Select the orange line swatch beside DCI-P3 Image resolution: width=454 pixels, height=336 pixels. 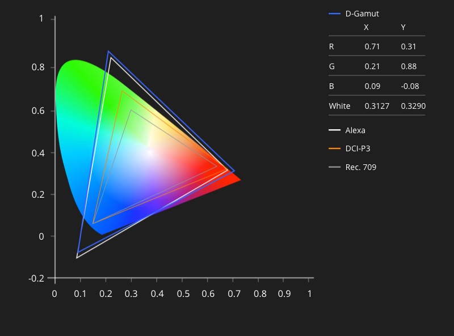click(334, 148)
